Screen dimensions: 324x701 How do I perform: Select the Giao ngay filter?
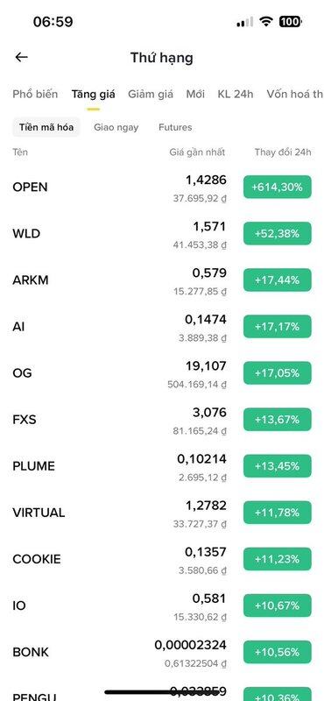pos(116,127)
